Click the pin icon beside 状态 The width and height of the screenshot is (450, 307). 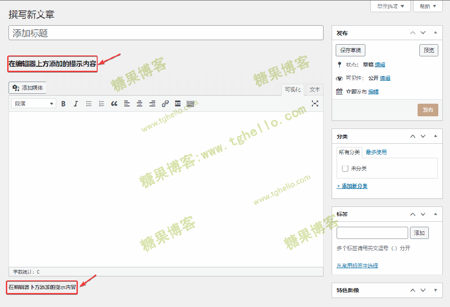(x=339, y=64)
